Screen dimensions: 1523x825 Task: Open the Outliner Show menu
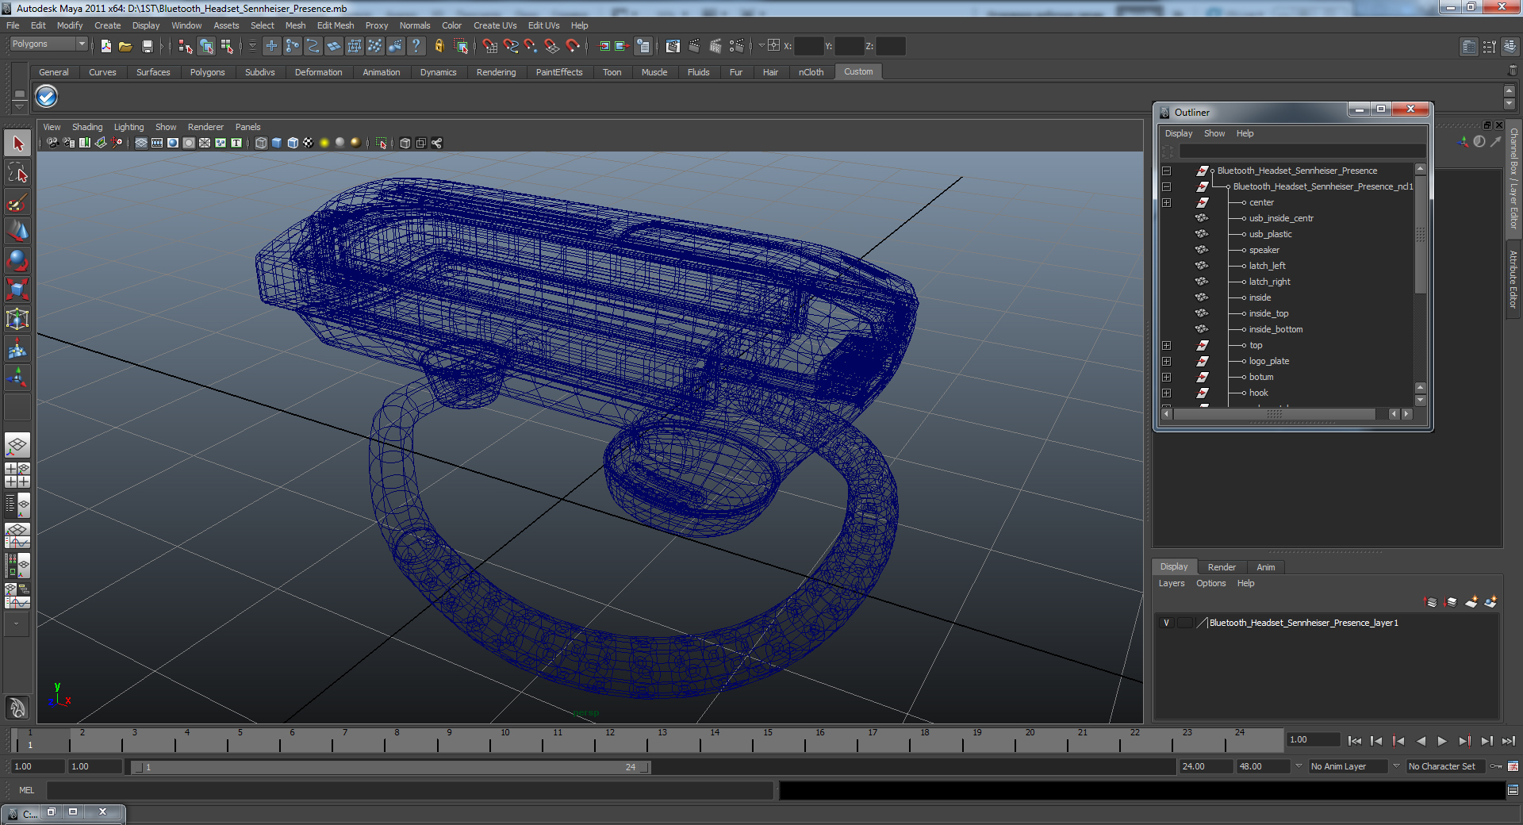(x=1214, y=133)
